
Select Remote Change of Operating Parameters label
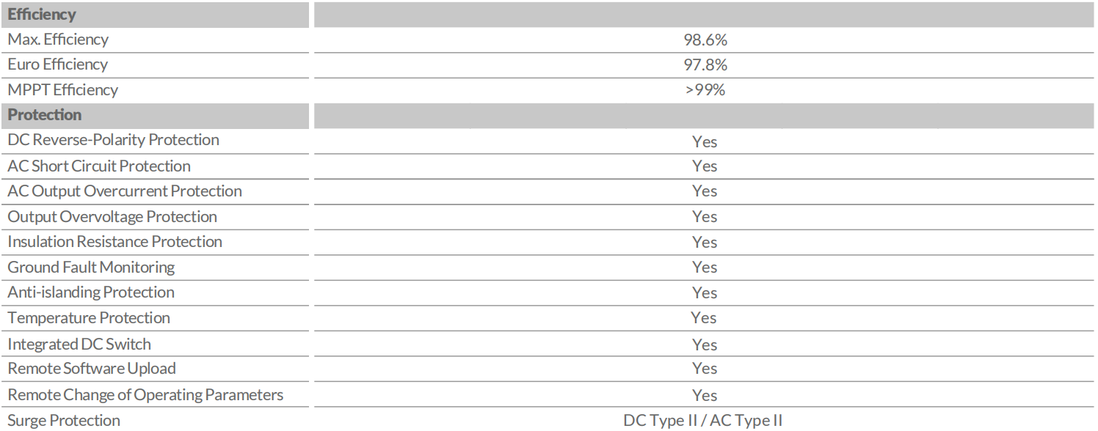[x=145, y=395]
